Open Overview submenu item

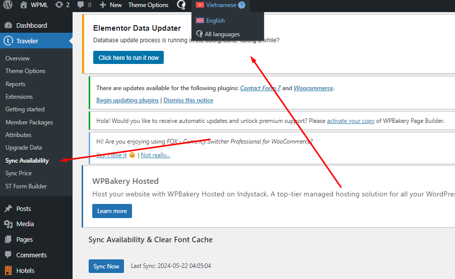pyautogui.click(x=18, y=58)
